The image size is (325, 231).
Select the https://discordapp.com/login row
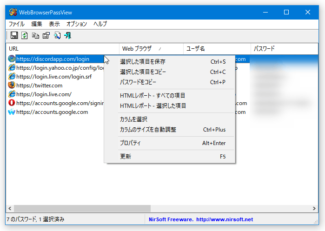click(53, 59)
